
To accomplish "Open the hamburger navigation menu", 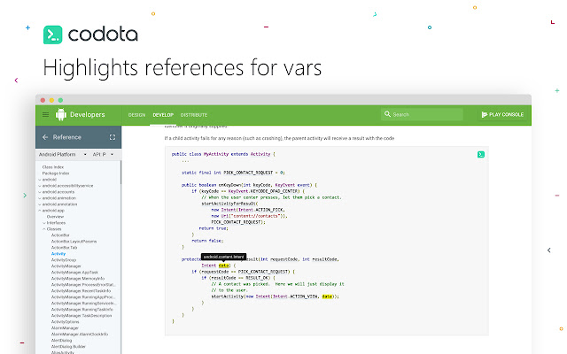I will click(x=45, y=114).
